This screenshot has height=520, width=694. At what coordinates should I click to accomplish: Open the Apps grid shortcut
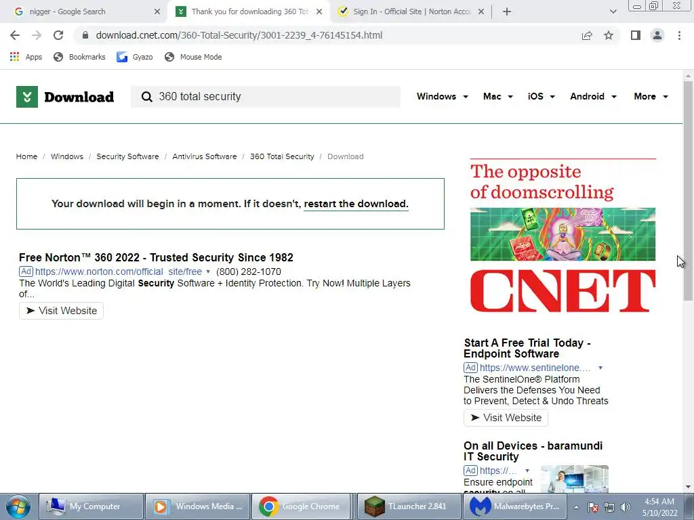26,57
